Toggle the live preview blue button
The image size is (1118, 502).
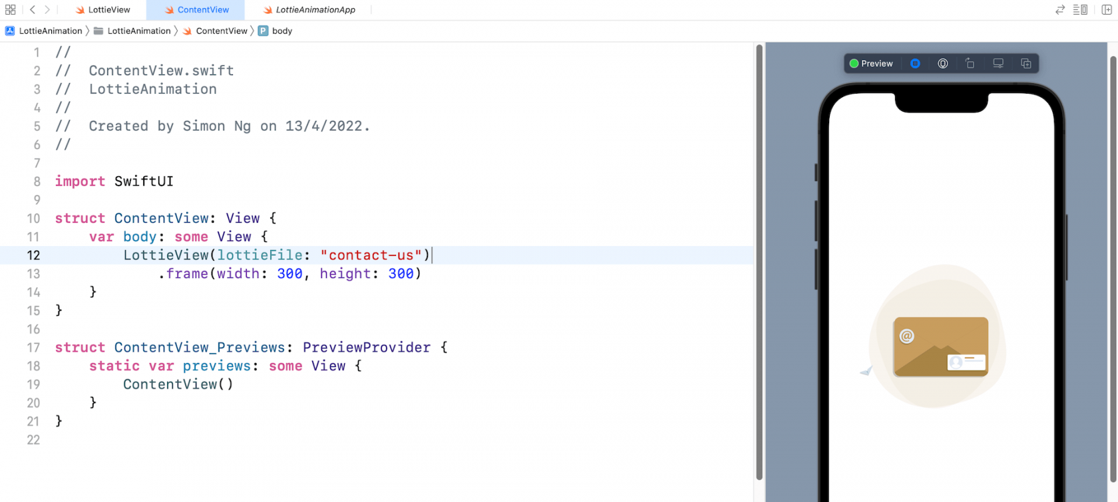[915, 64]
